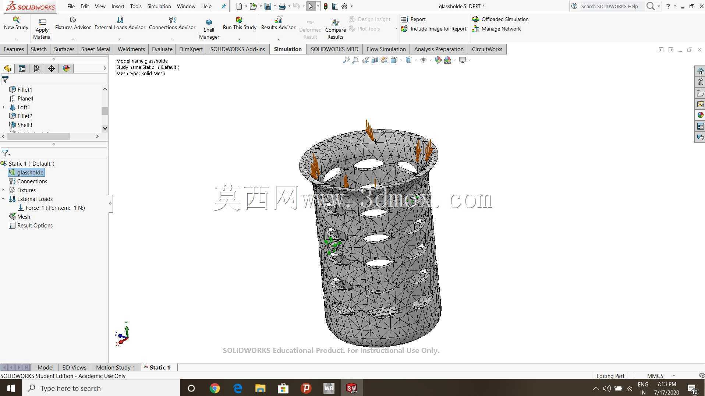Open File Explorer from taskbar
Viewport: 705px width, 396px height.
coord(260,388)
